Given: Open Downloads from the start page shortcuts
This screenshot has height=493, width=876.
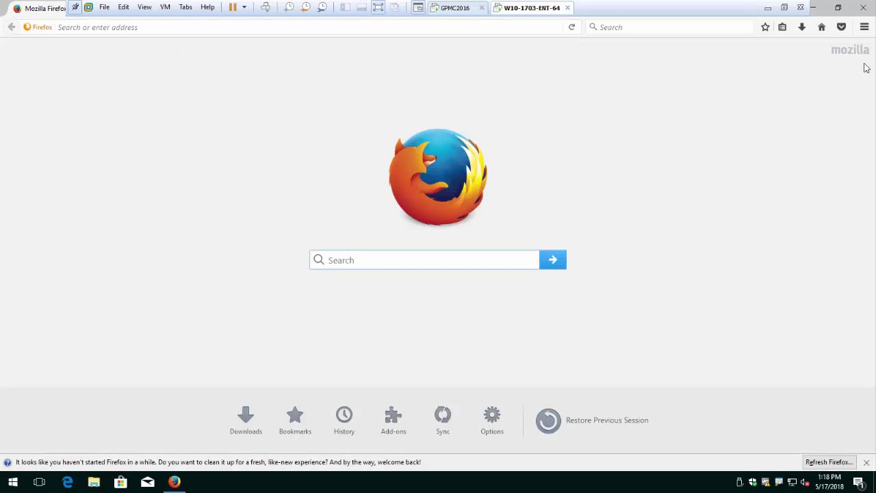Looking at the screenshot, I should pos(246,420).
